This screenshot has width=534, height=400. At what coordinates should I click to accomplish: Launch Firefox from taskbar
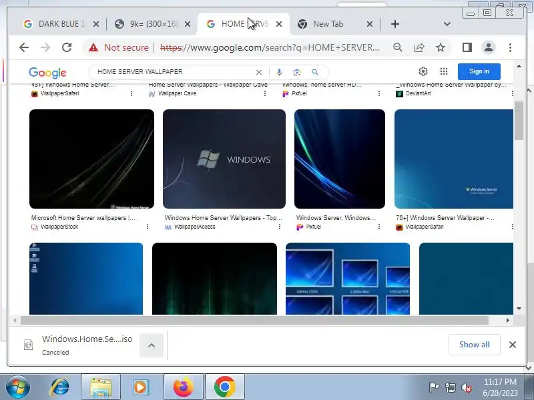tap(183, 387)
